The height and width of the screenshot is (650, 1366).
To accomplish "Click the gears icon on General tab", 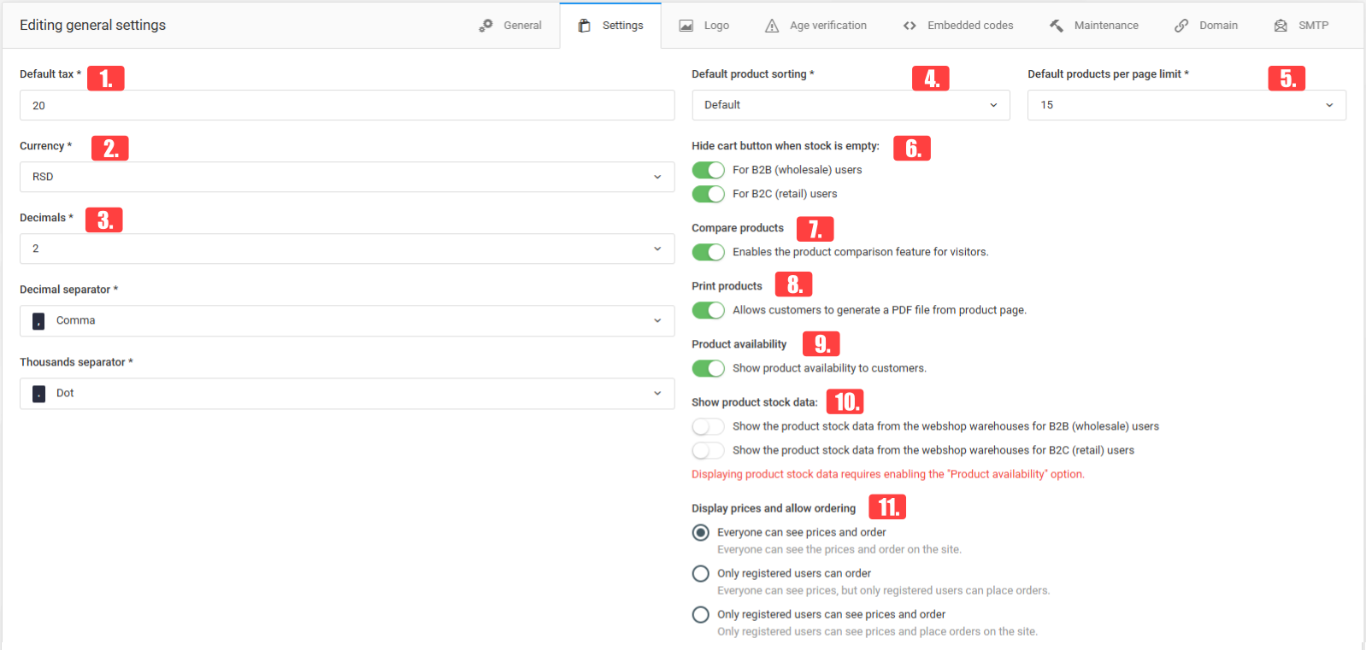I will (x=486, y=26).
